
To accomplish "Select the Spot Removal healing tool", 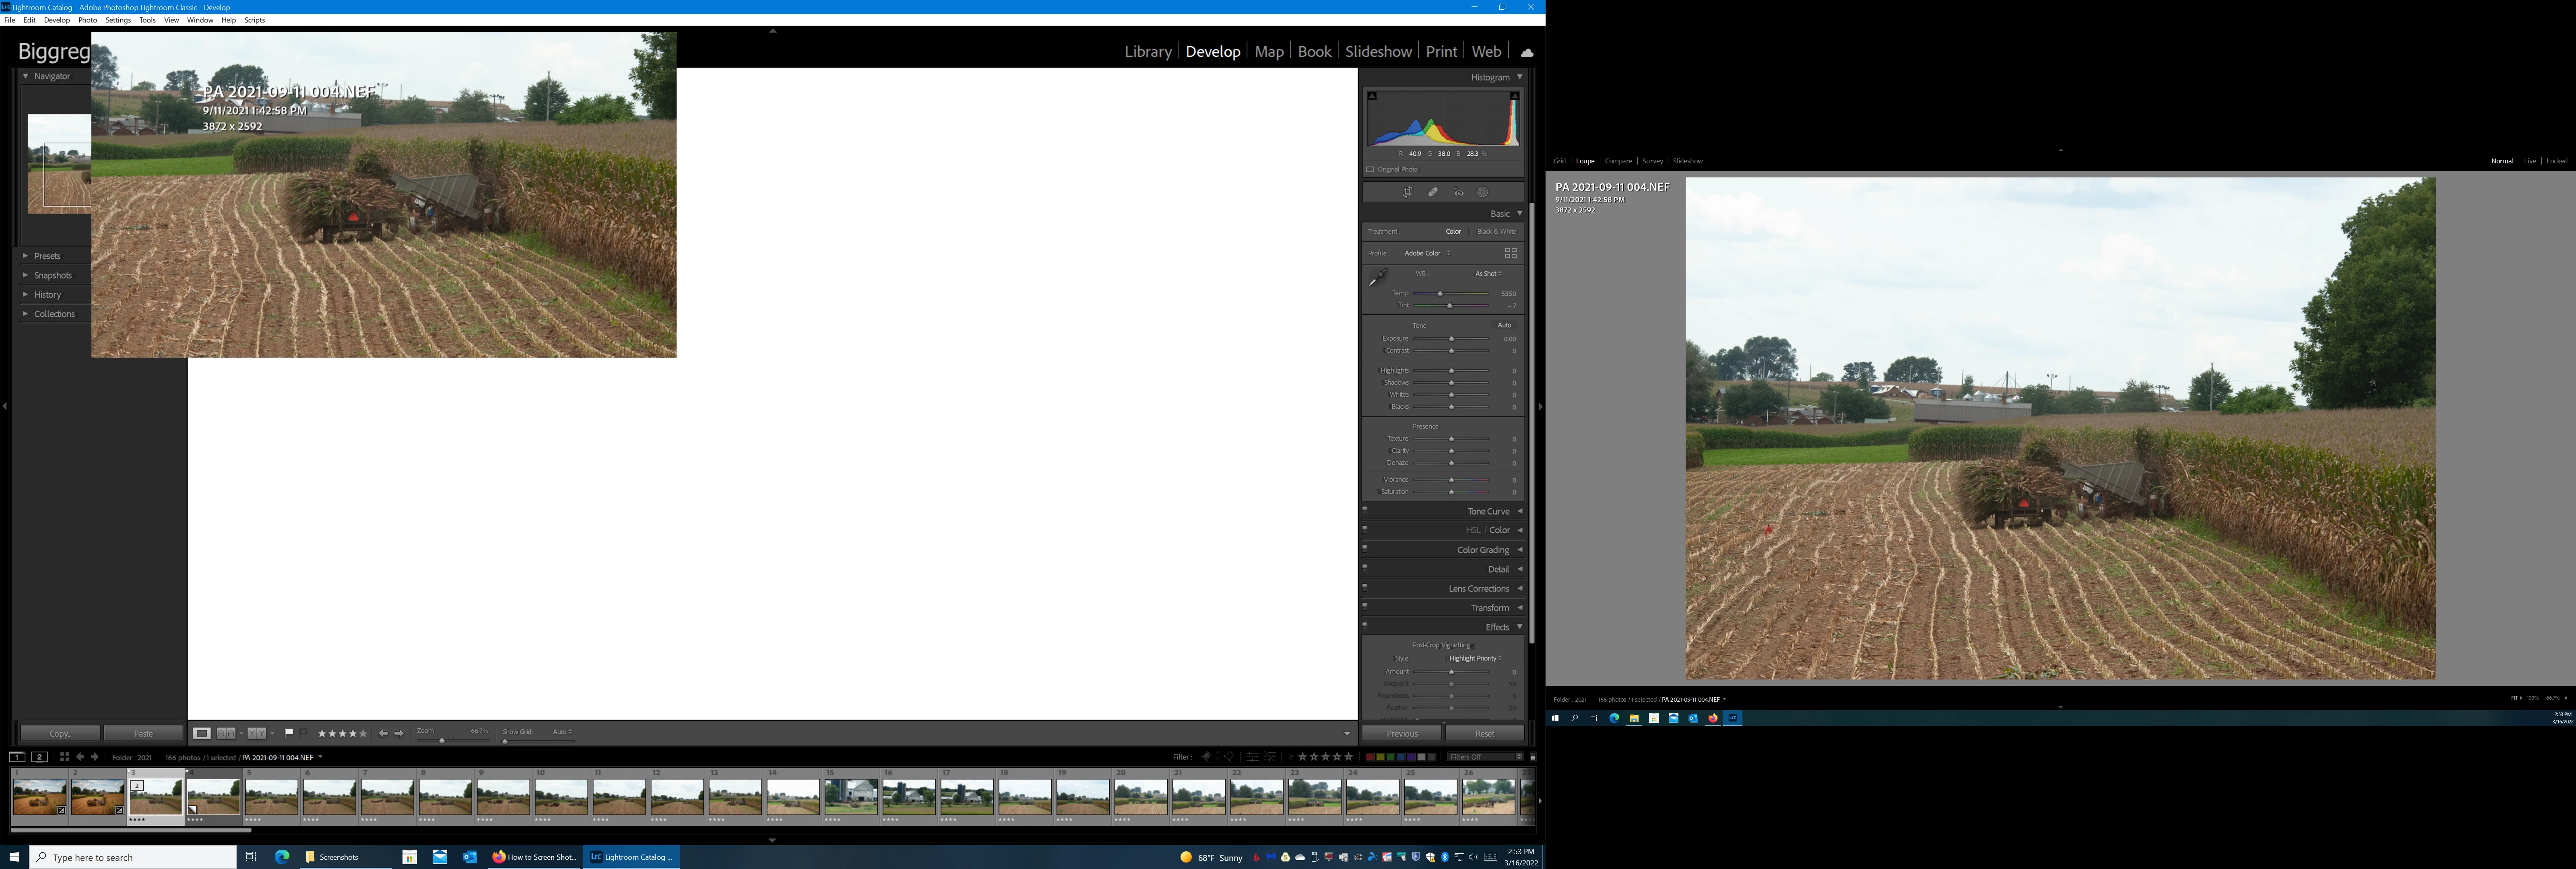I will [x=1433, y=192].
